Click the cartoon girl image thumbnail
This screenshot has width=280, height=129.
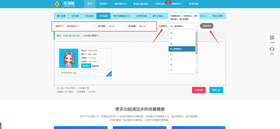(69, 58)
